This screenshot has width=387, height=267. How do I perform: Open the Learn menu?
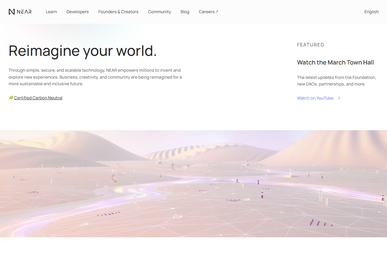51,12
